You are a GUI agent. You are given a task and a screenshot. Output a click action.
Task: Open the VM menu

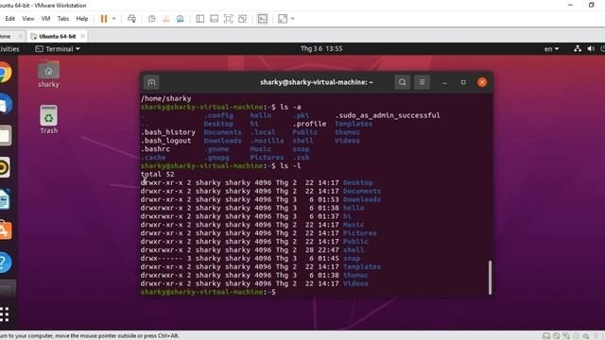pyautogui.click(x=45, y=19)
